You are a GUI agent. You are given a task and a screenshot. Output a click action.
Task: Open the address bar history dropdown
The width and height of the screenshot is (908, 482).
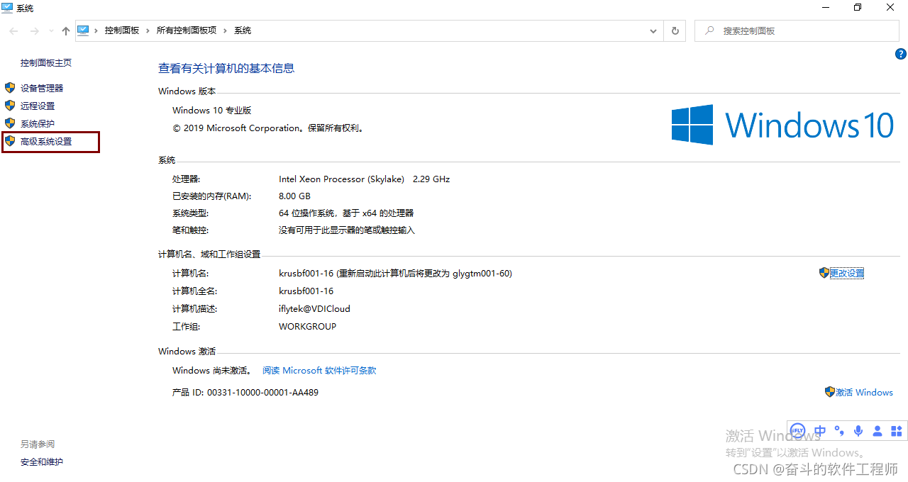(653, 31)
